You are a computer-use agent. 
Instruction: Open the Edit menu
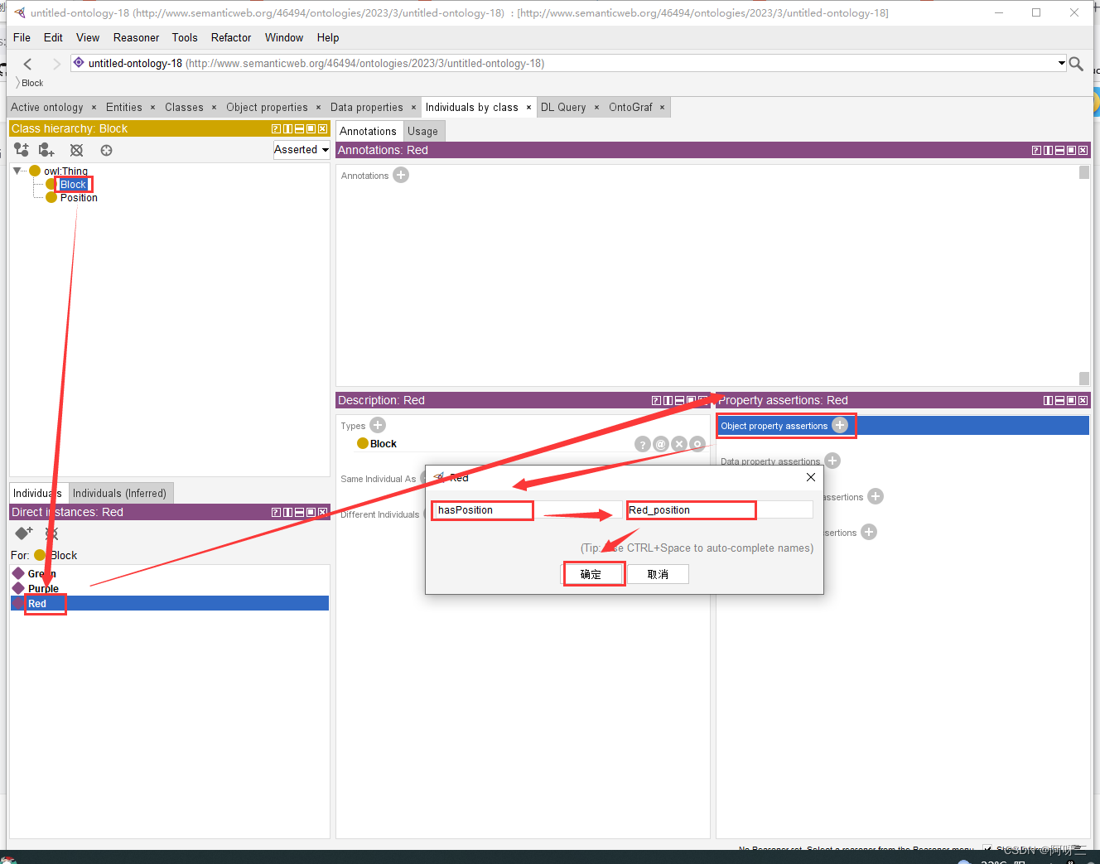pos(53,37)
